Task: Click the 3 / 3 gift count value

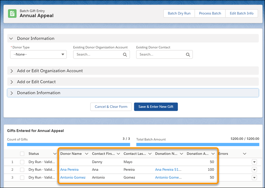Action: pos(126,139)
